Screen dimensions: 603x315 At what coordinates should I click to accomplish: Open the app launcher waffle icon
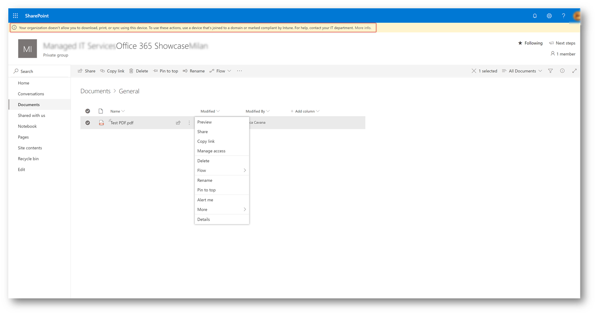[x=15, y=16]
